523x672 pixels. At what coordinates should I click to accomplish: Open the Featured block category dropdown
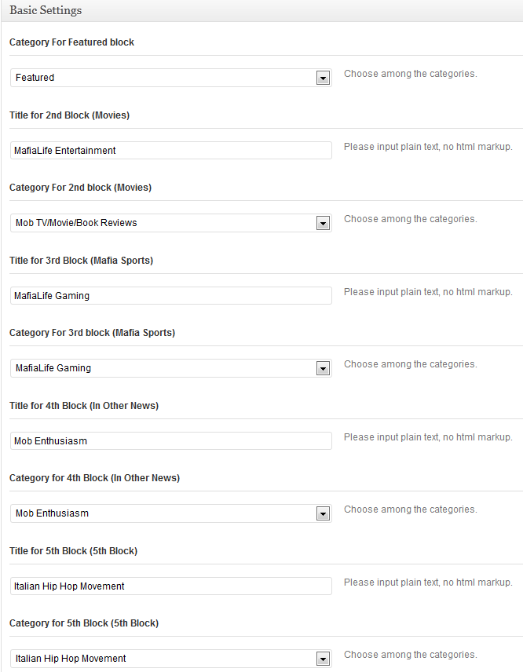(170, 78)
